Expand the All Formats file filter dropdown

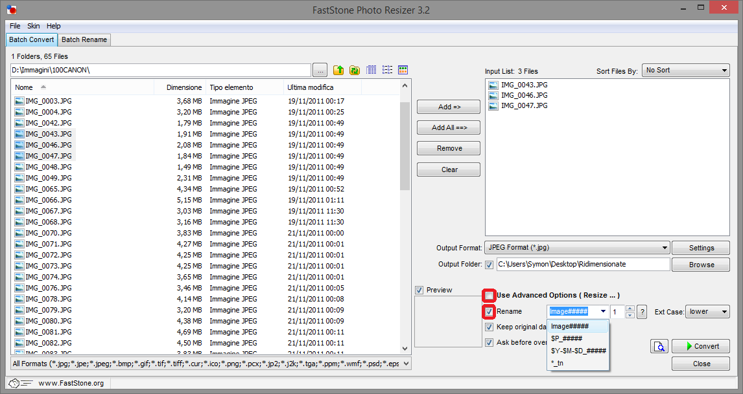[211, 364]
